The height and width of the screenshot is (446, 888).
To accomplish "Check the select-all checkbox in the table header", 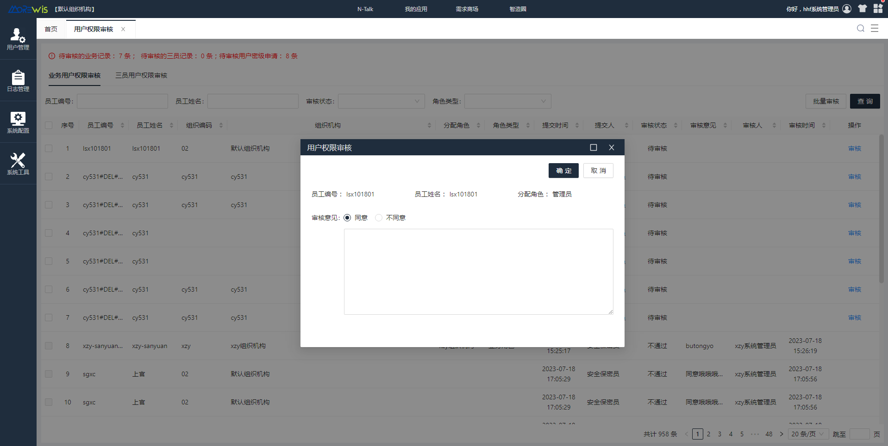I will click(x=49, y=125).
